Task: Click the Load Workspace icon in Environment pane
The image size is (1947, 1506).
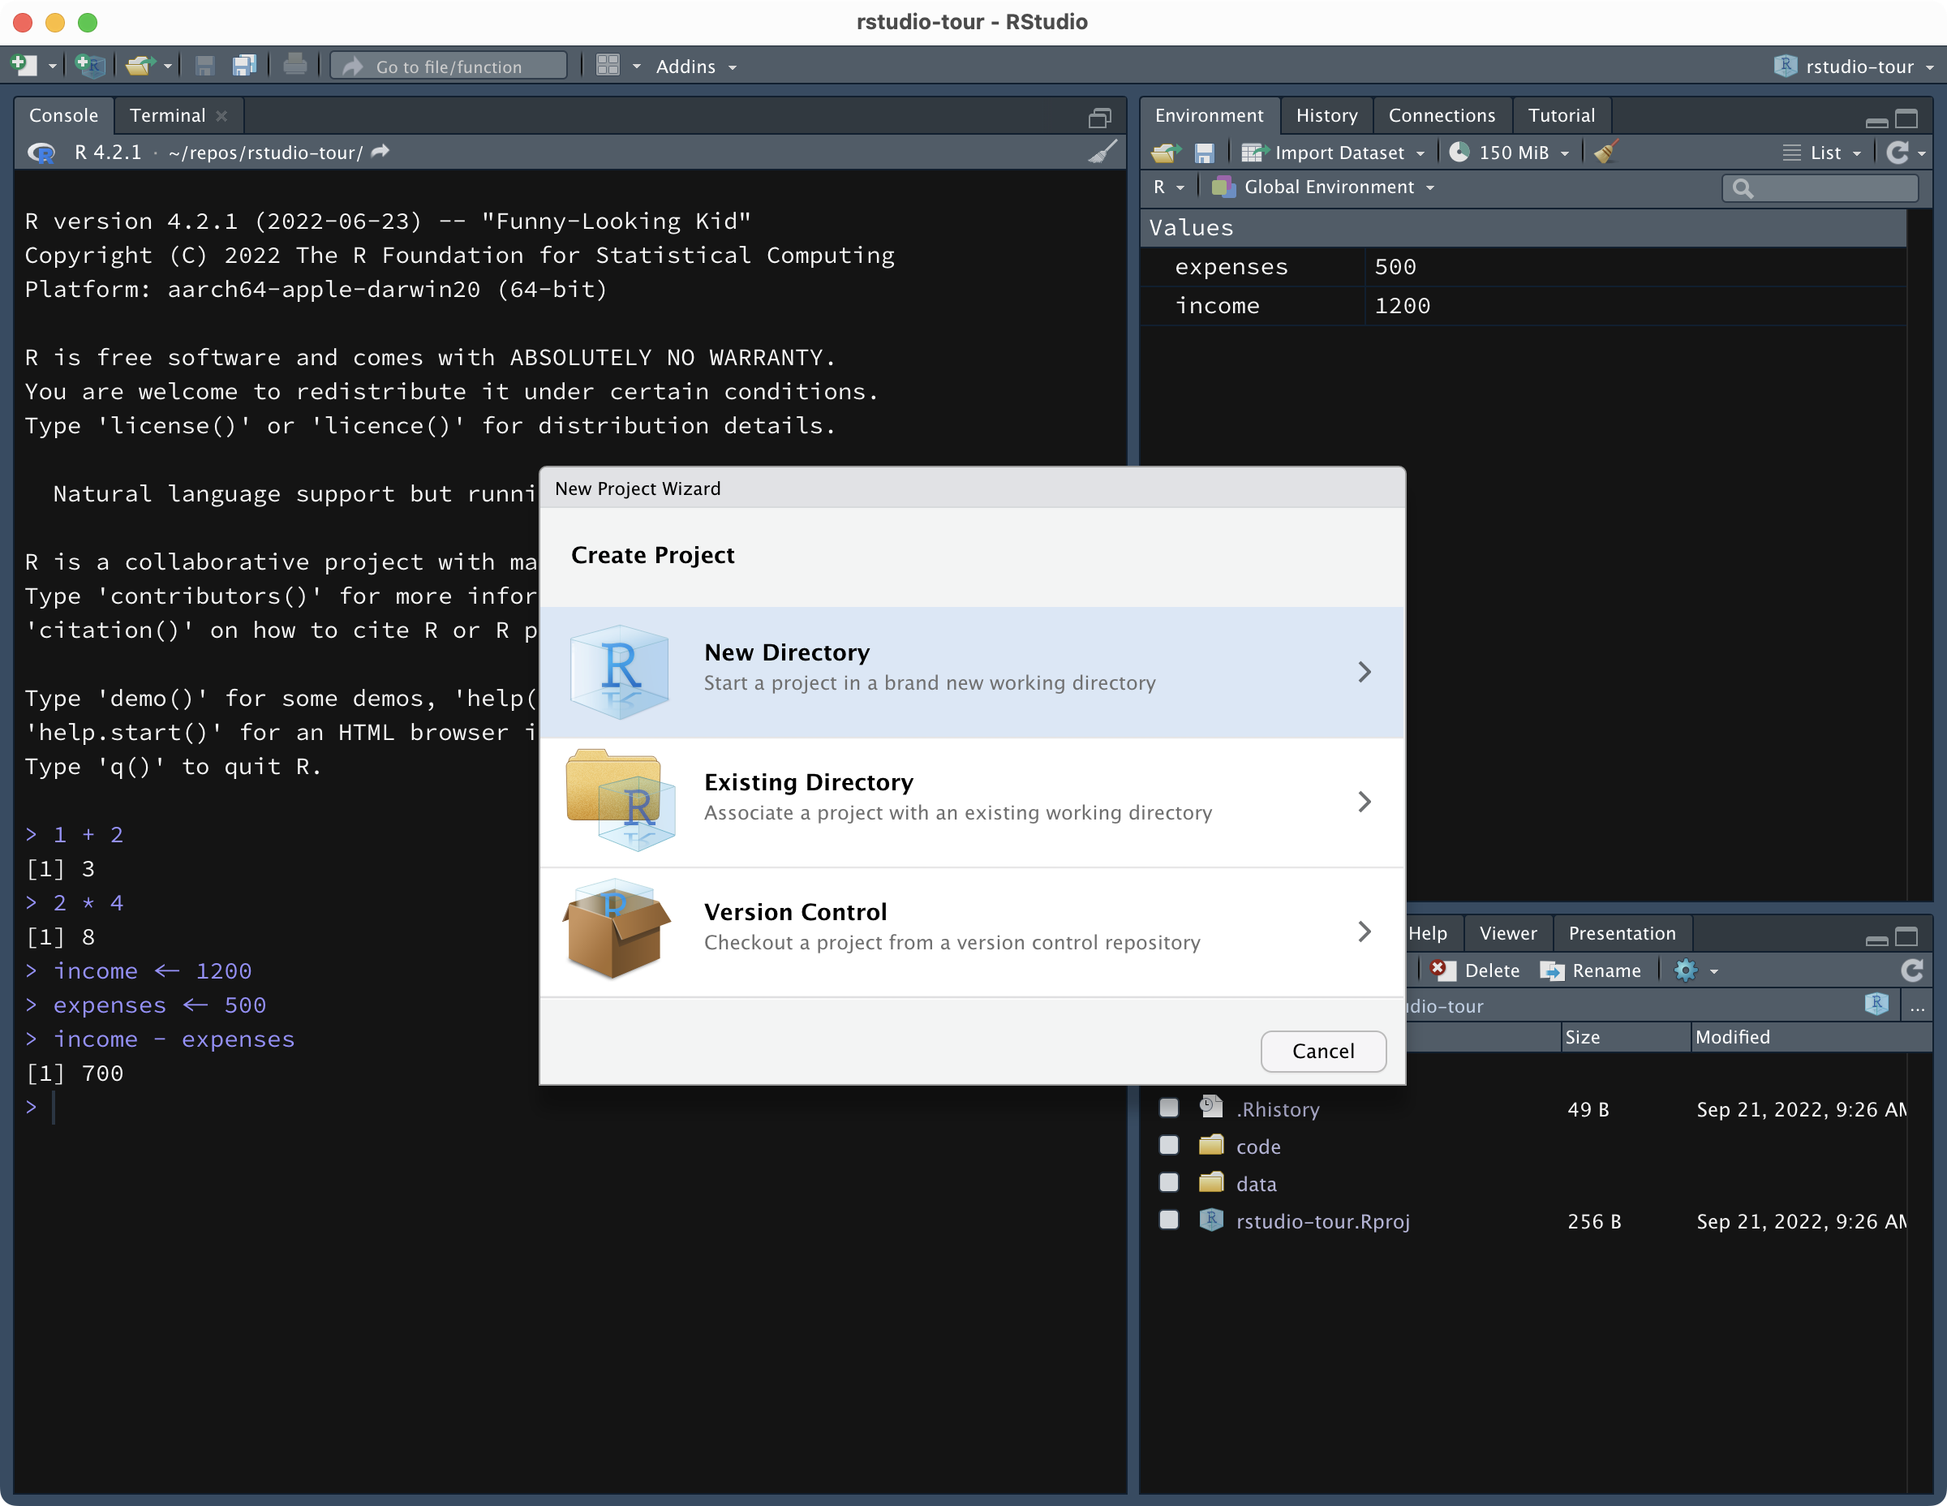Action: tap(1165, 153)
